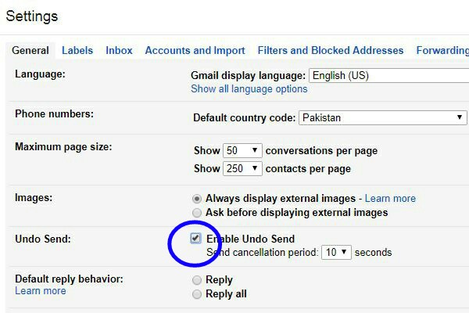Change contacts per page dropdown

click(x=242, y=169)
